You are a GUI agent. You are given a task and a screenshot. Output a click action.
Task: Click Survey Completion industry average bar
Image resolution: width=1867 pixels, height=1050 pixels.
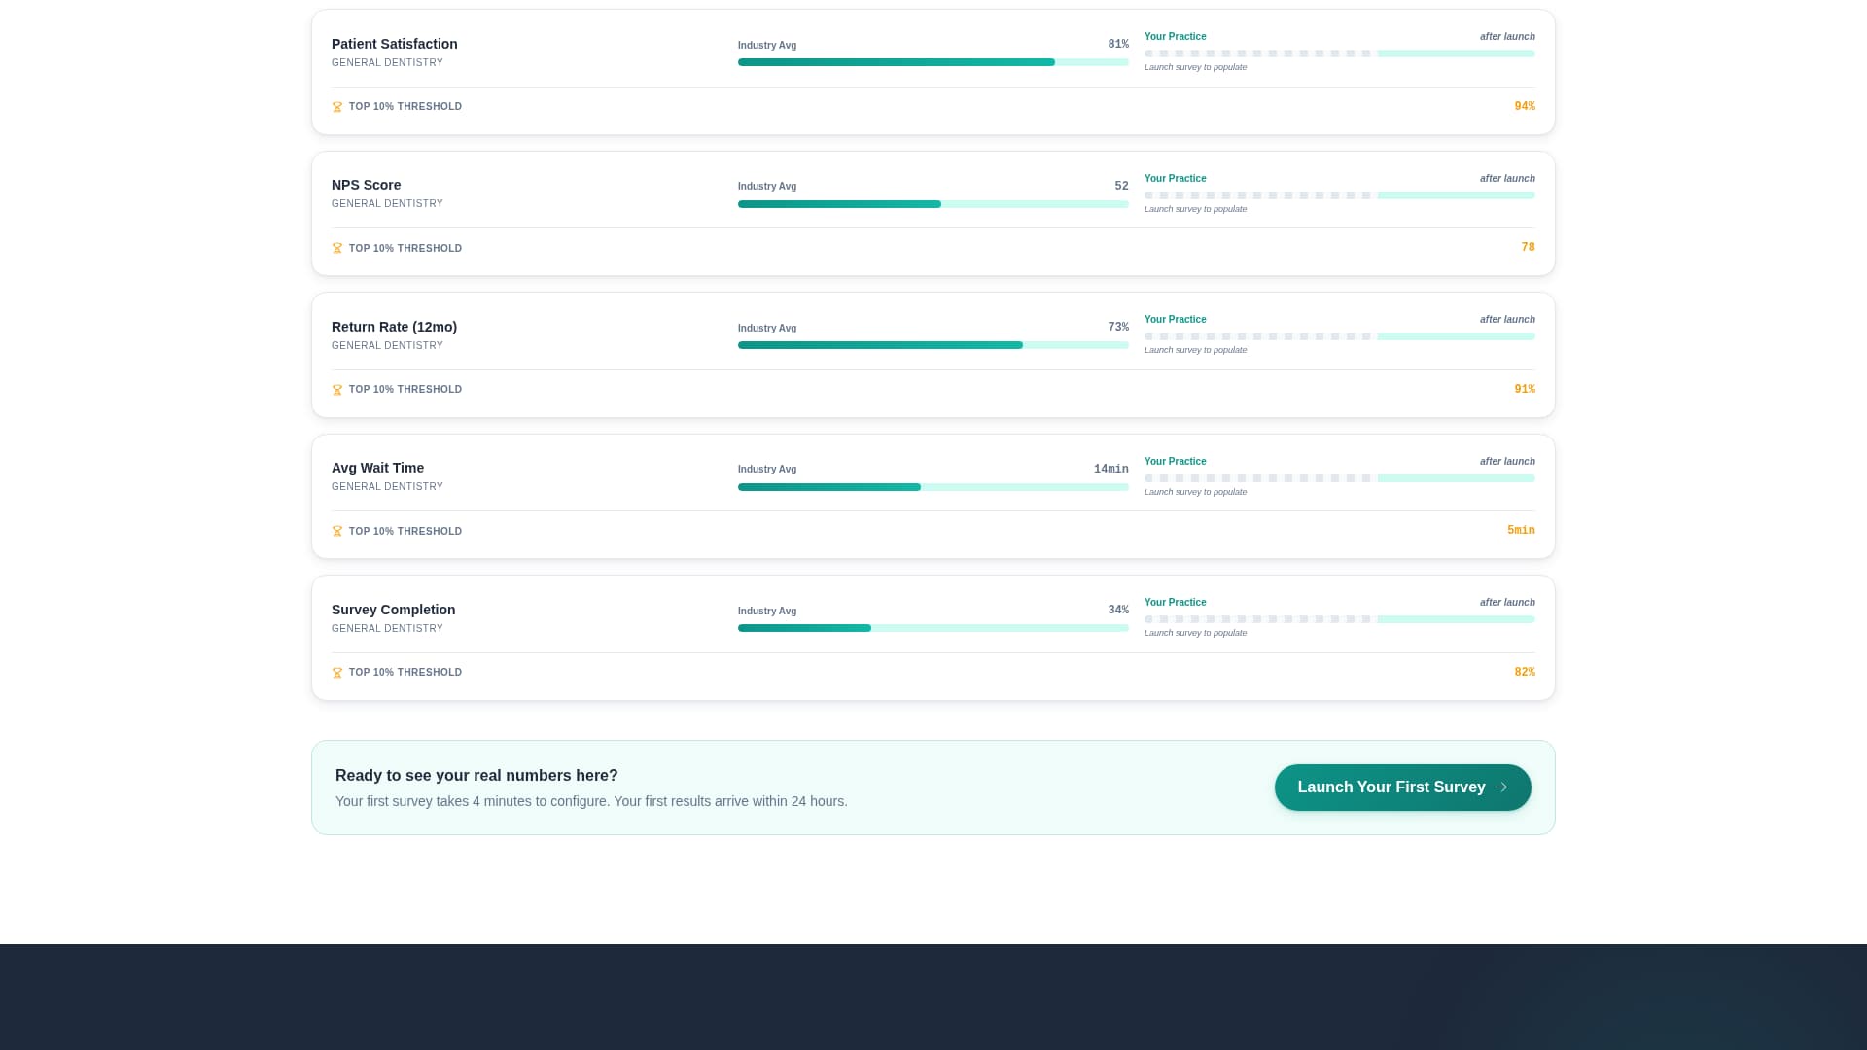[x=933, y=628]
